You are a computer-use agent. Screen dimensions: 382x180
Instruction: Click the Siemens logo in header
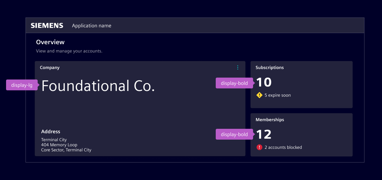click(x=47, y=26)
